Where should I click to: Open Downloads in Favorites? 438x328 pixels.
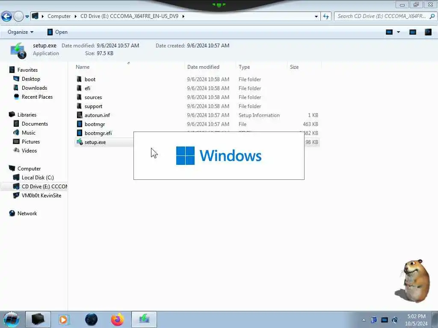(34, 88)
